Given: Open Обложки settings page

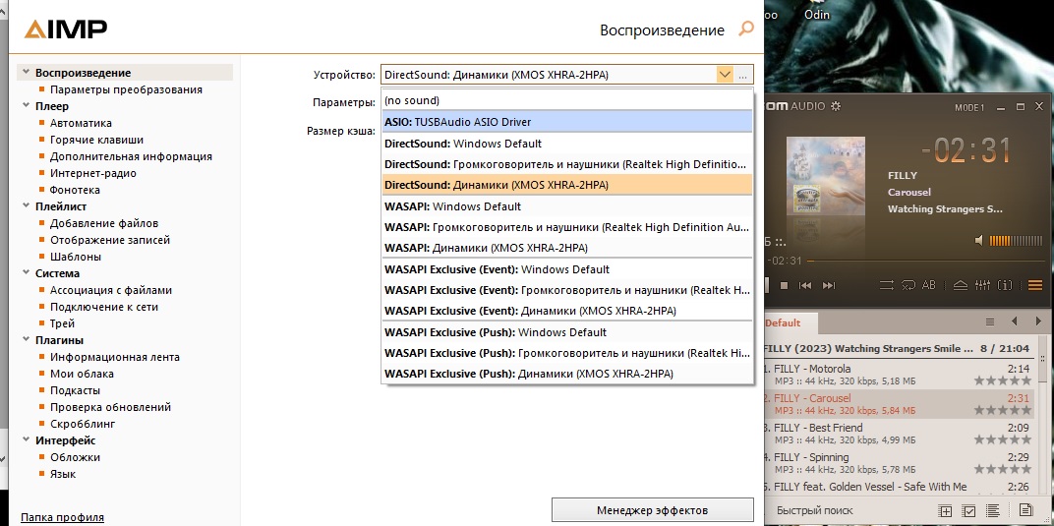Looking at the screenshot, I should point(75,457).
